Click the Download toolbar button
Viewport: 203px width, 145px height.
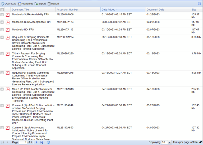(8, 4)
